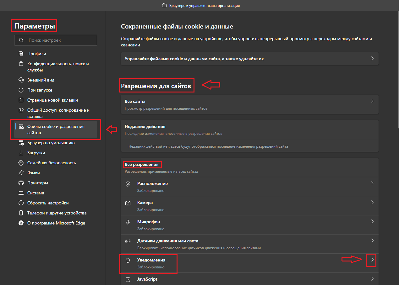Expand the Все сайты row chevron
Screen dimensions: 399x285
372,101
